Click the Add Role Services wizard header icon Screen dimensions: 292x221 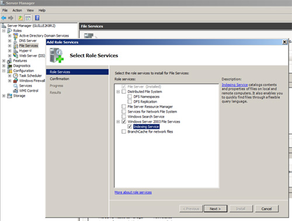57,56
